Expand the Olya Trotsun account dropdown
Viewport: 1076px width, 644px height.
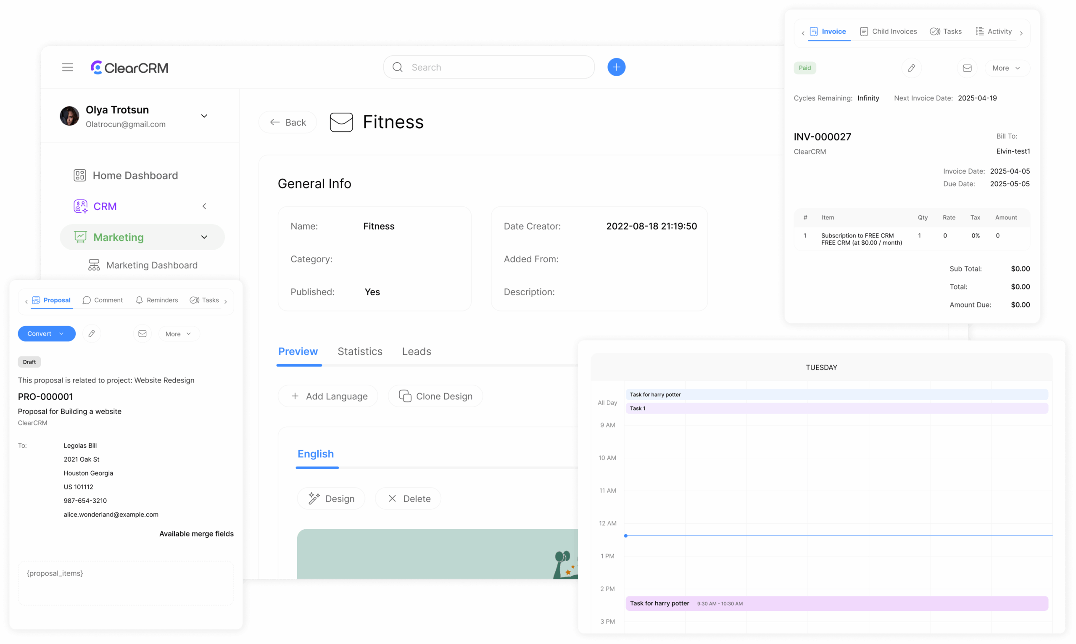[204, 116]
